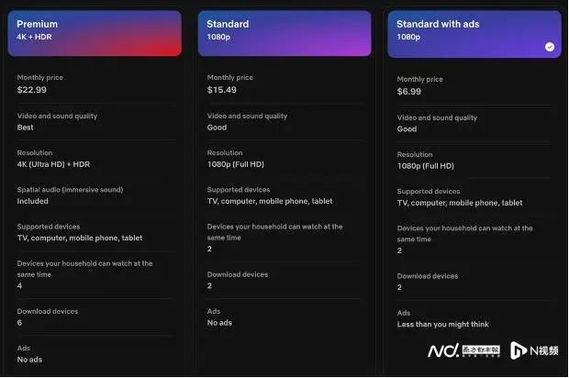Click Standard with ads supported devices list

(x=459, y=203)
